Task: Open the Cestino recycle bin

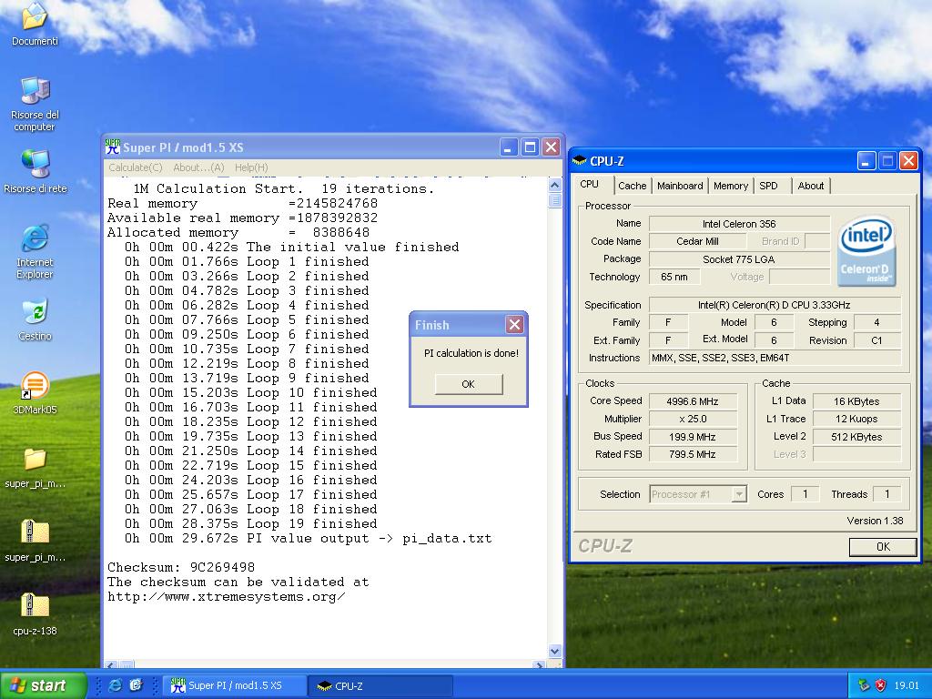Action: 35,312
